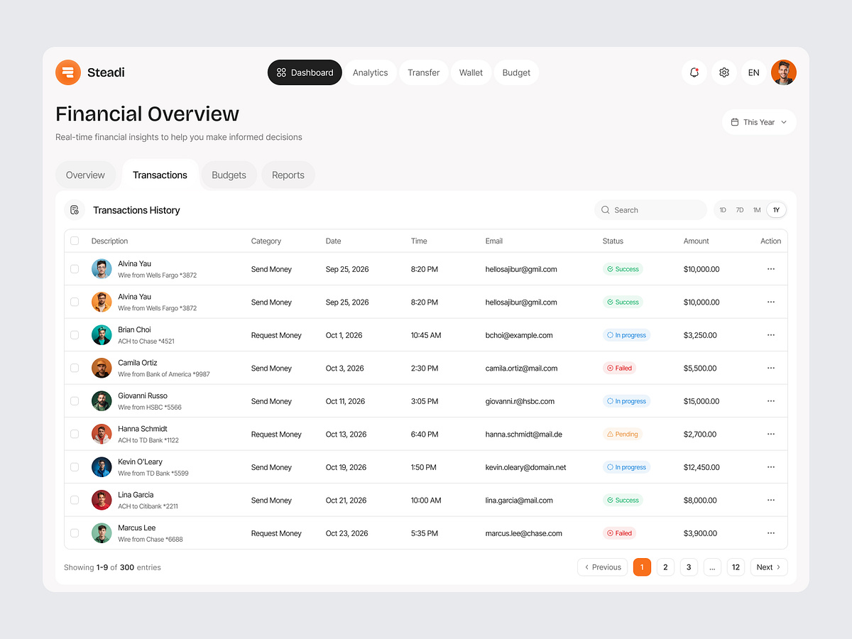Switch to the Transactions tab
The height and width of the screenshot is (639, 852).
pos(160,175)
